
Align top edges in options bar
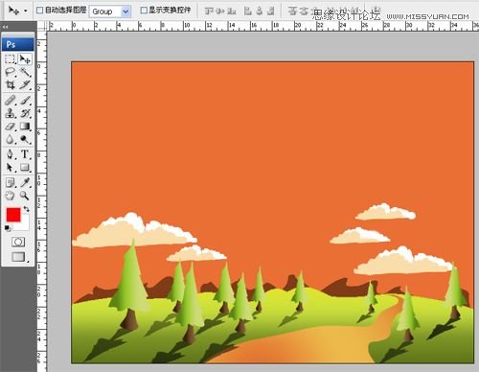209,12
